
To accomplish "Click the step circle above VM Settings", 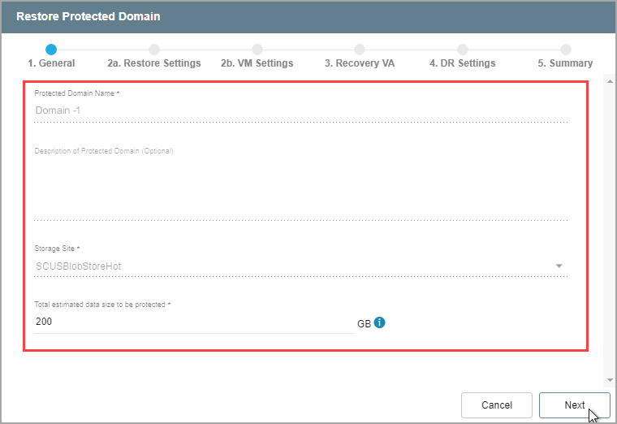I will pyautogui.click(x=257, y=50).
